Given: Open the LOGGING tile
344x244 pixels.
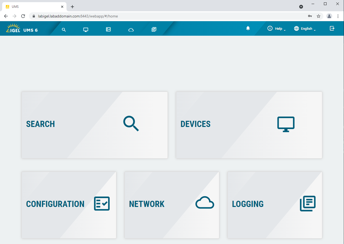Looking at the screenshot, I should [275, 205].
